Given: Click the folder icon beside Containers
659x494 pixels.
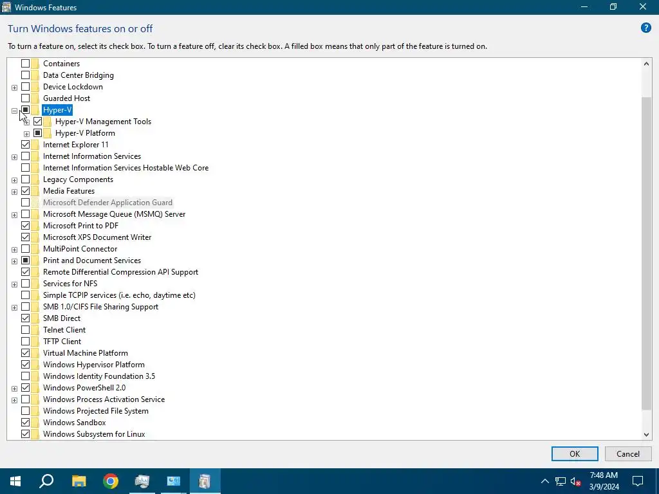Looking at the screenshot, I should (x=35, y=64).
